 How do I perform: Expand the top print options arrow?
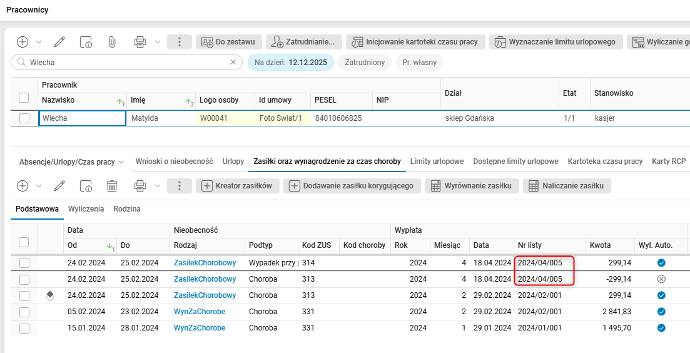pos(158,42)
